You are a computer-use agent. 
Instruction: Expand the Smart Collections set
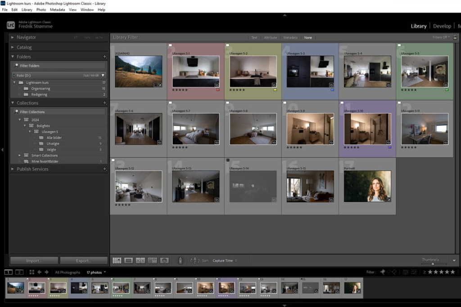tap(20, 155)
